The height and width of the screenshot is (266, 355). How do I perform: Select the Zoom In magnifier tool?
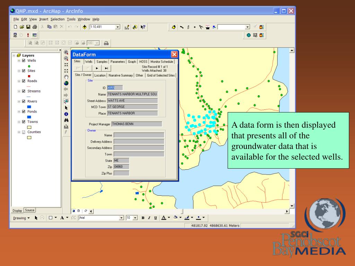click(x=66, y=52)
